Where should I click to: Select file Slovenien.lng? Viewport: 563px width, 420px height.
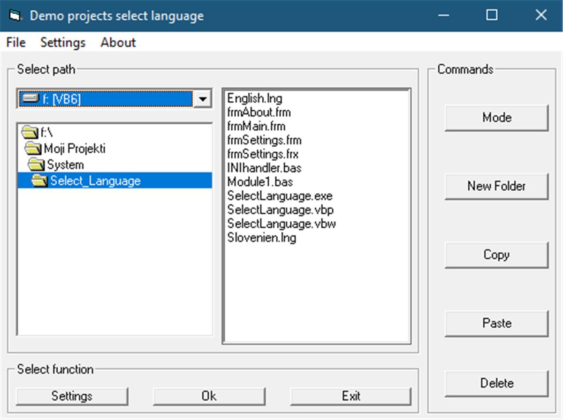point(262,238)
